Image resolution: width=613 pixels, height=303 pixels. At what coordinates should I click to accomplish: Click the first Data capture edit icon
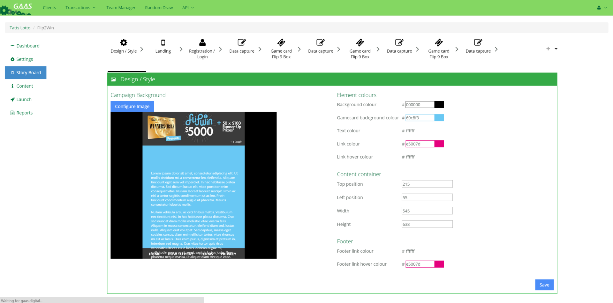click(242, 42)
